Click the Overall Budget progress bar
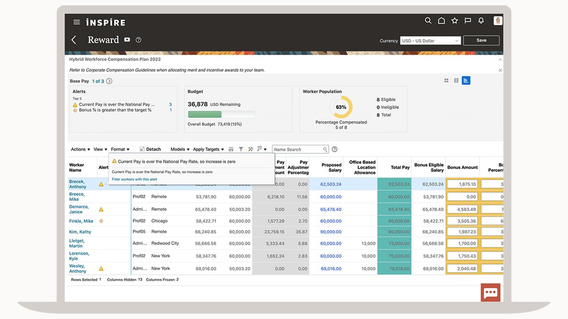 [221, 115]
